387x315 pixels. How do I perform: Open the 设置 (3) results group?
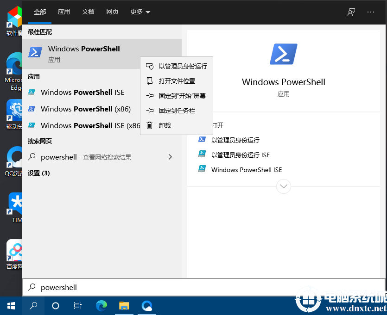(x=39, y=173)
